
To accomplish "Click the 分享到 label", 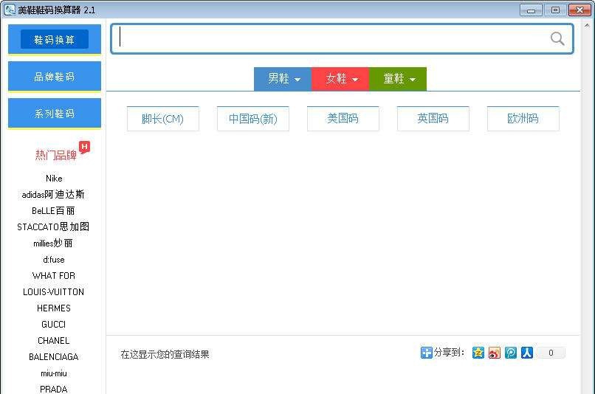I will [x=449, y=353].
